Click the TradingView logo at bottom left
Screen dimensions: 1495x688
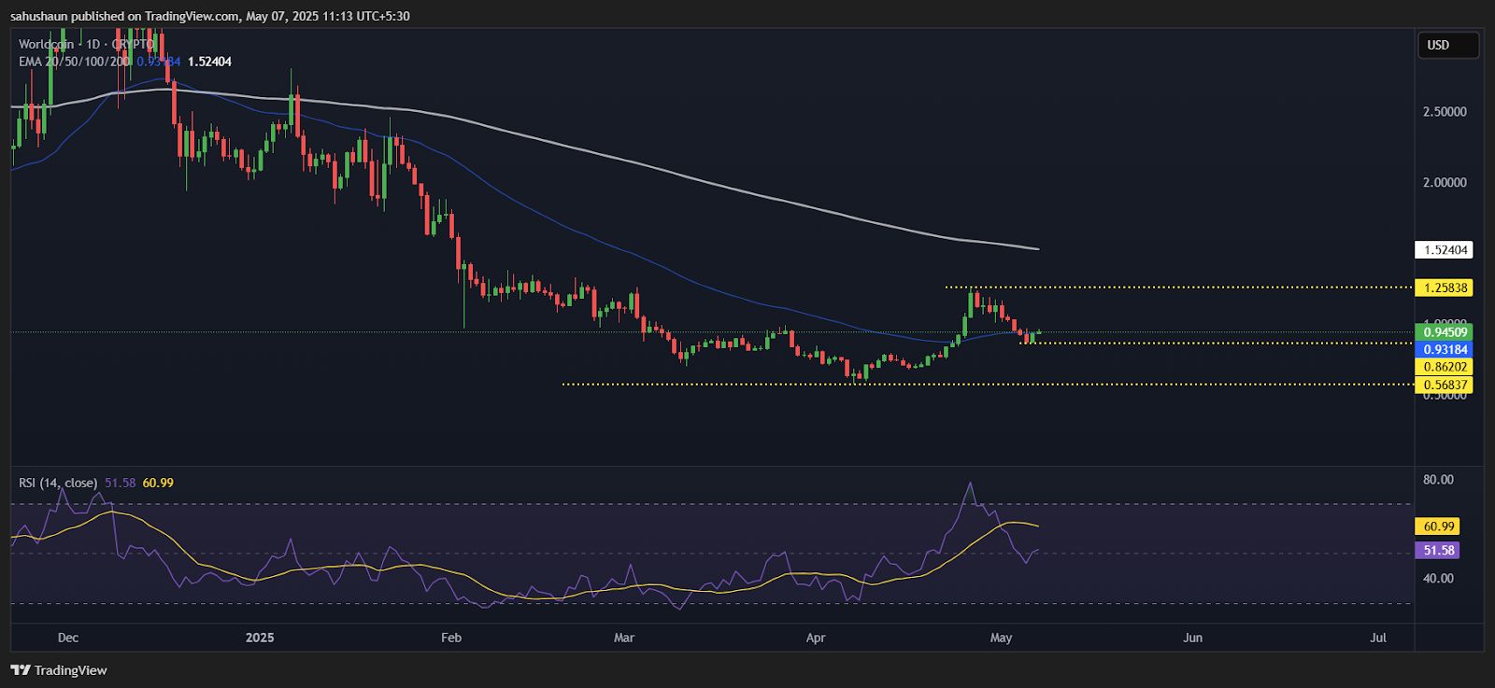[59, 670]
